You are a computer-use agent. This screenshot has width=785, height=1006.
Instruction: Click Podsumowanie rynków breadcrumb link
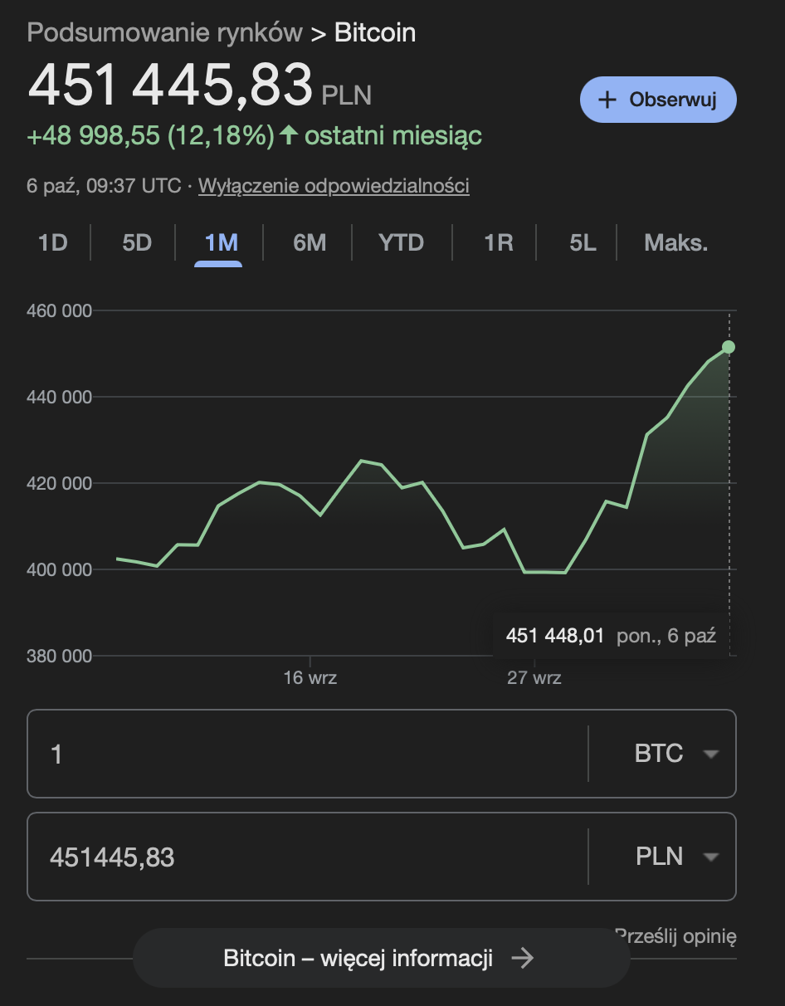(164, 33)
